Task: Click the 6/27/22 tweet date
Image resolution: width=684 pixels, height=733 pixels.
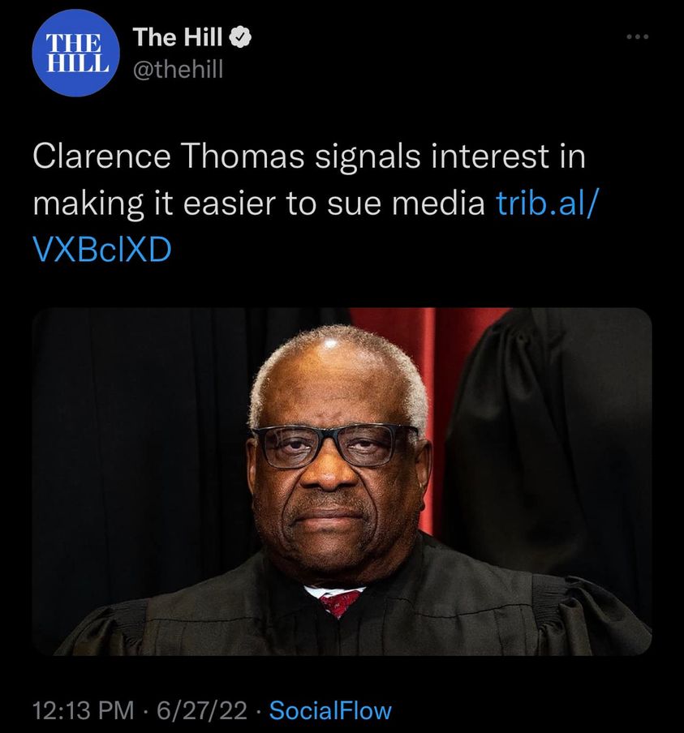Action: pos(202,711)
